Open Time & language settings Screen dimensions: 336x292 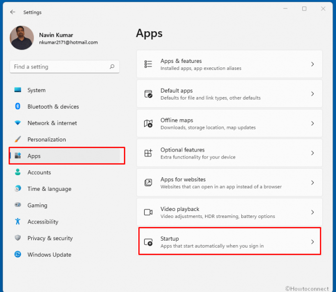pyautogui.click(x=64, y=189)
